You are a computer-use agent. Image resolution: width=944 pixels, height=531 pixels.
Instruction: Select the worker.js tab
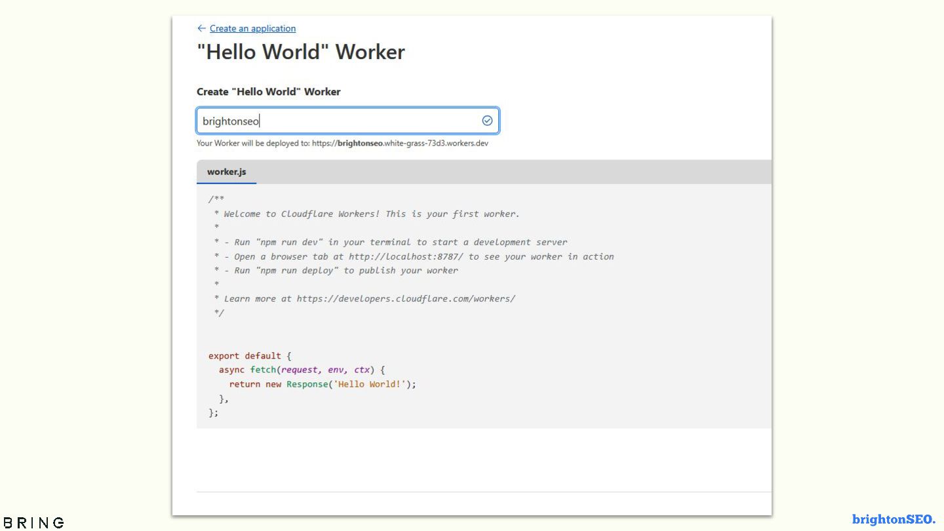[x=226, y=172]
